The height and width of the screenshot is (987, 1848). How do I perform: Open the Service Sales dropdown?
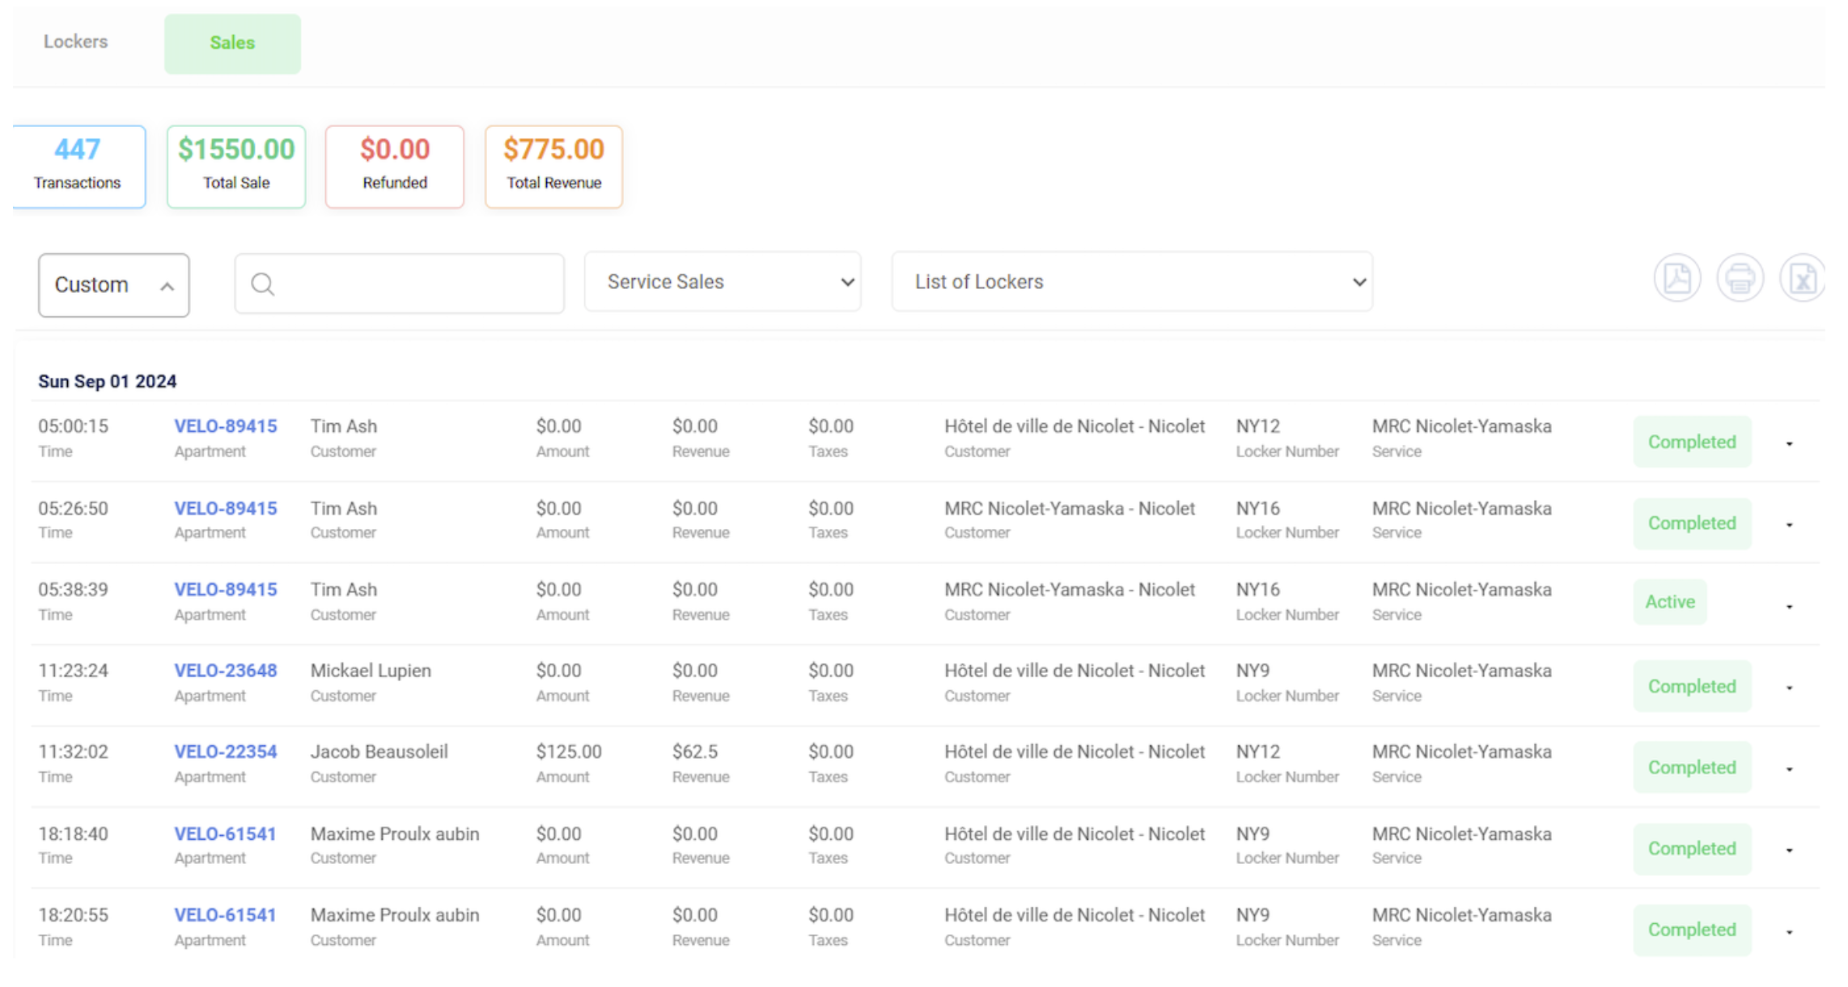pyautogui.click(x=723, y=282)
